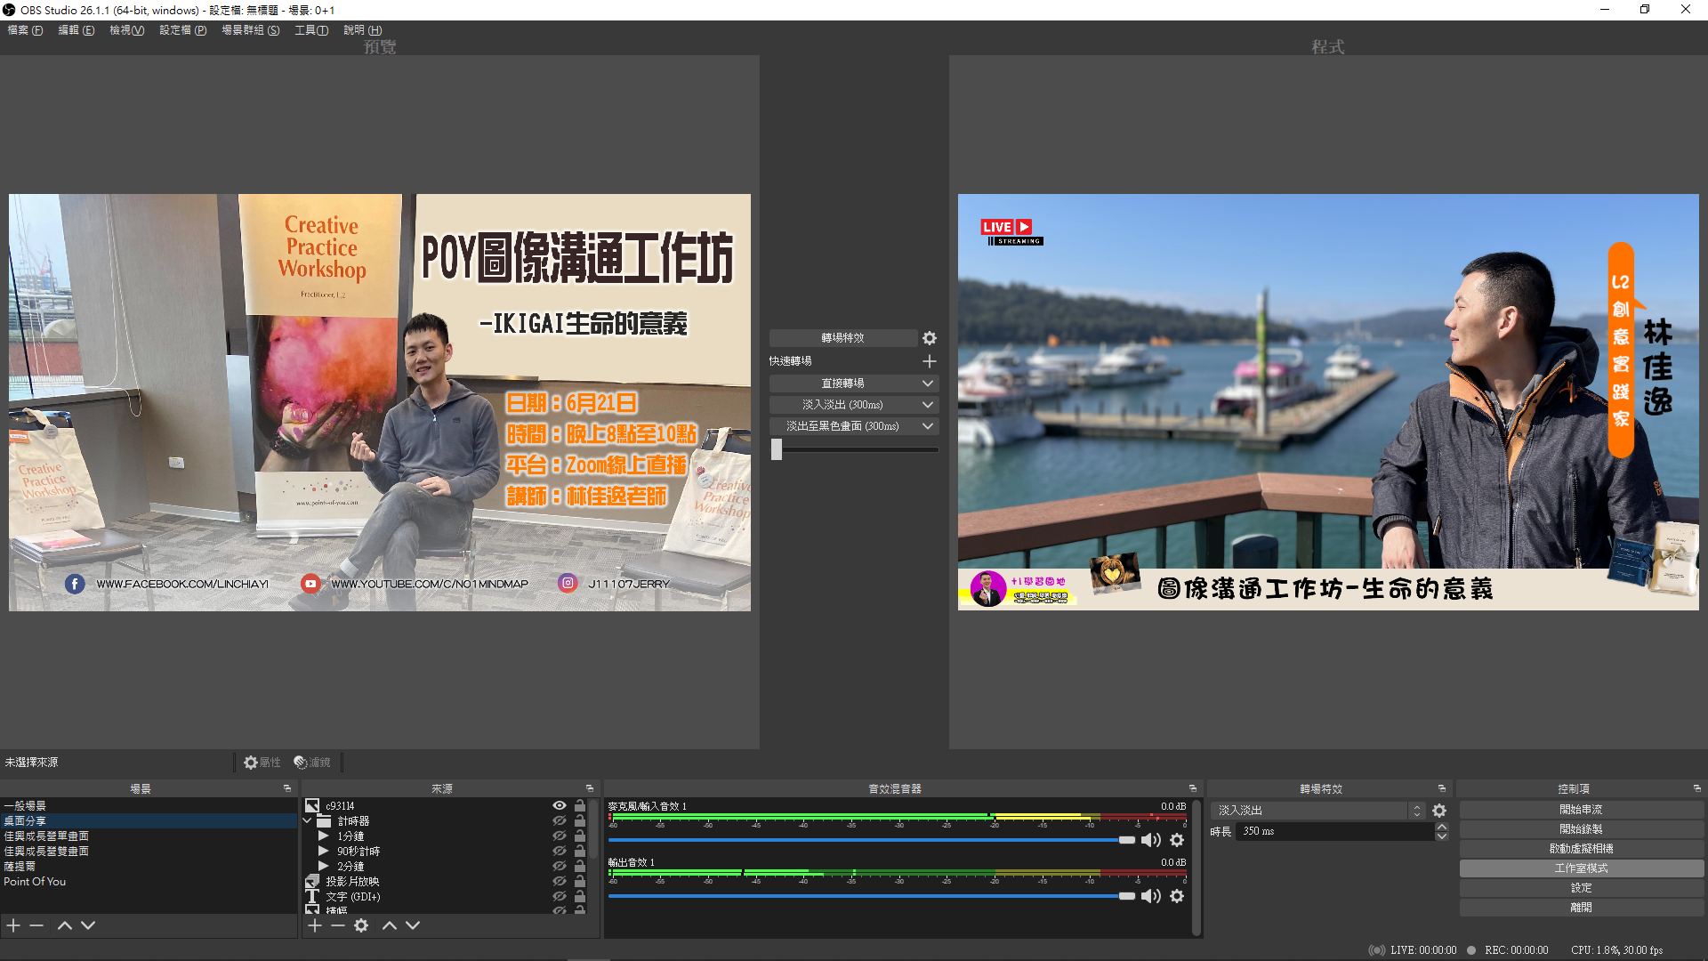Add quick transition with plus icon
The image size is (1708, 961).
pyautogui.click(x=930, y=361)
